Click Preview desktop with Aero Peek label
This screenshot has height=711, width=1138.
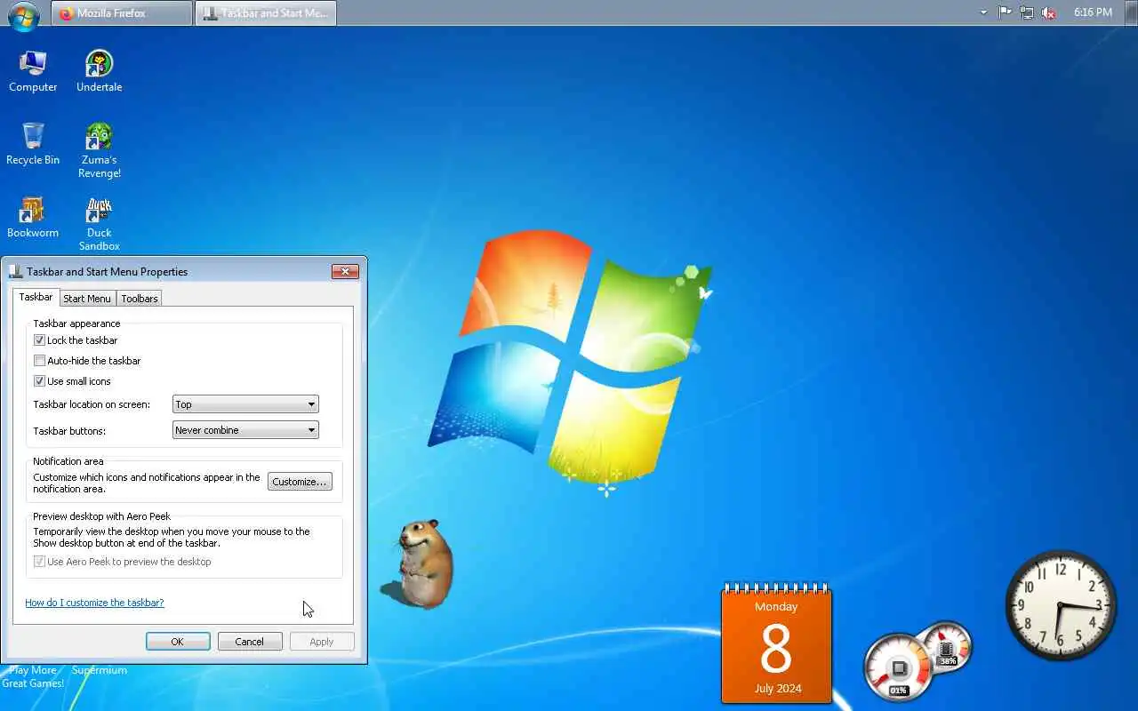coord(101,516)
